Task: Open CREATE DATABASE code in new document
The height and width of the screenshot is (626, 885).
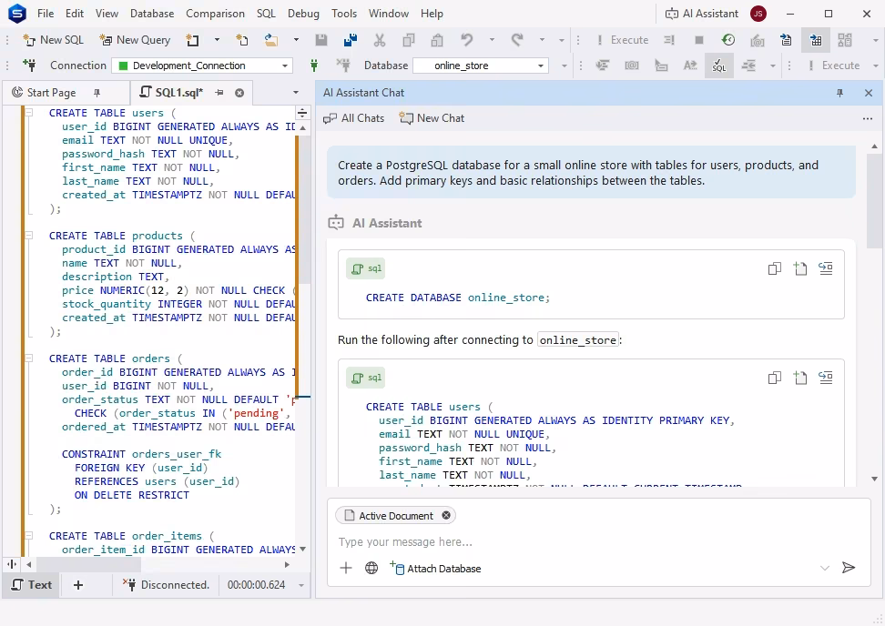Action: 799,268
